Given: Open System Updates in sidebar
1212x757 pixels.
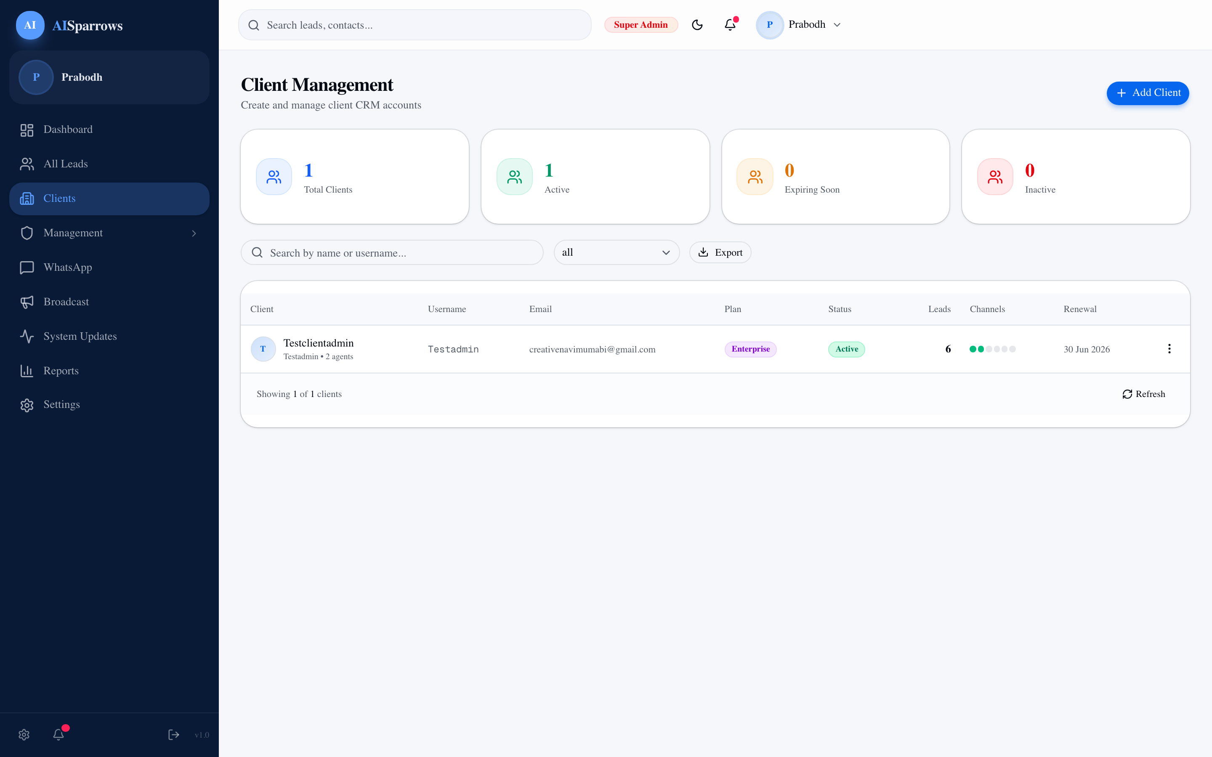Looking at the screenshot, I should pyautogui.click(x=109, y=336).
